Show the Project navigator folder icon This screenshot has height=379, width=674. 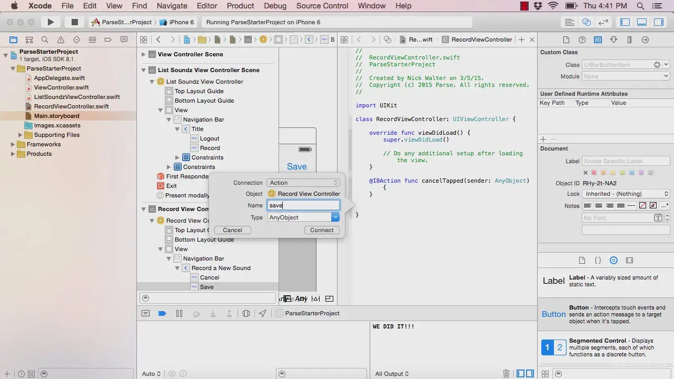[14, 39]
